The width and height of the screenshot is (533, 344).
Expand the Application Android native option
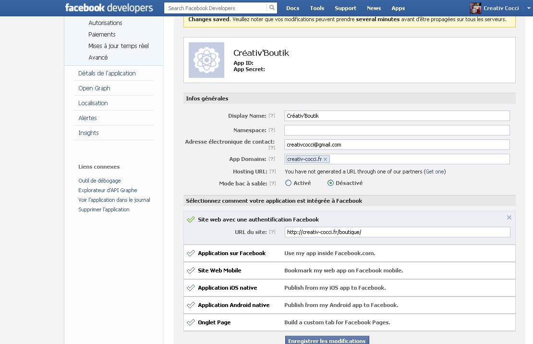[233, 305]
